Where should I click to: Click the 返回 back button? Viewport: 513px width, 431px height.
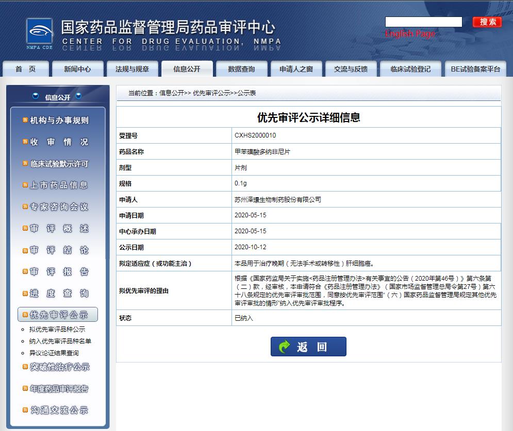pos(308,347)
